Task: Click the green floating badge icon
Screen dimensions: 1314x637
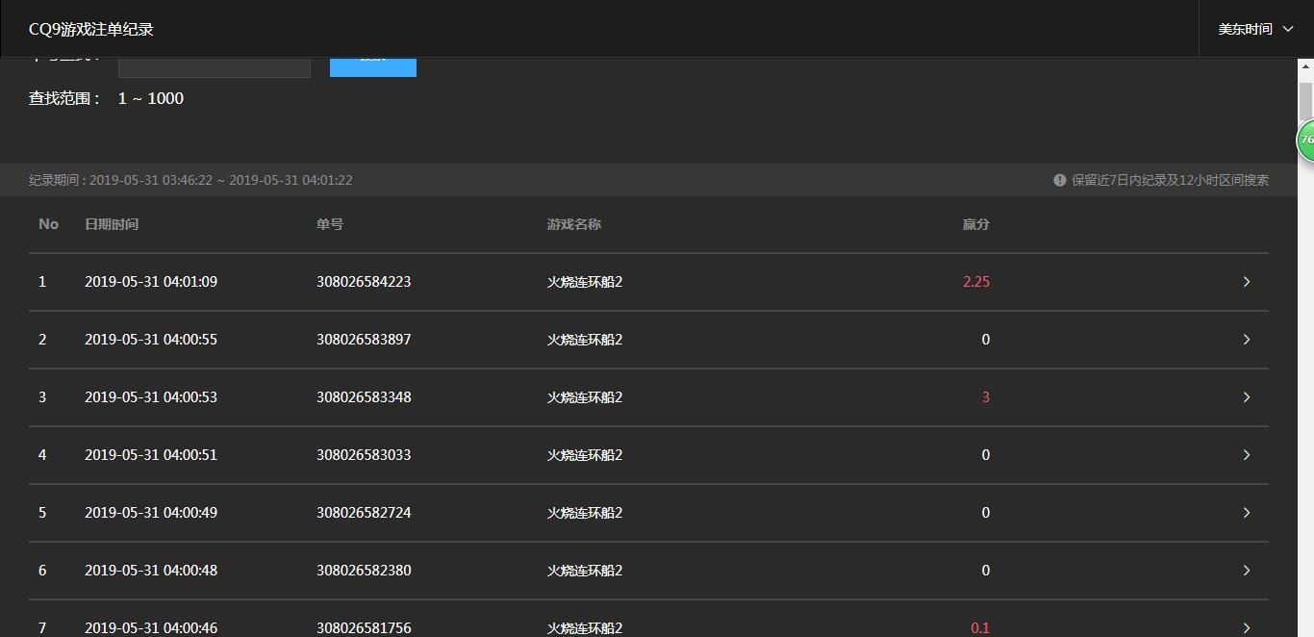Action: pos(1305,140)
